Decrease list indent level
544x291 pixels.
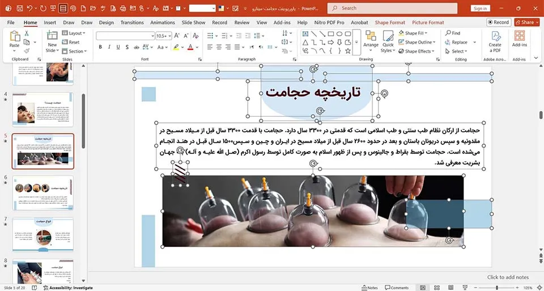click(x=239, y=36)
